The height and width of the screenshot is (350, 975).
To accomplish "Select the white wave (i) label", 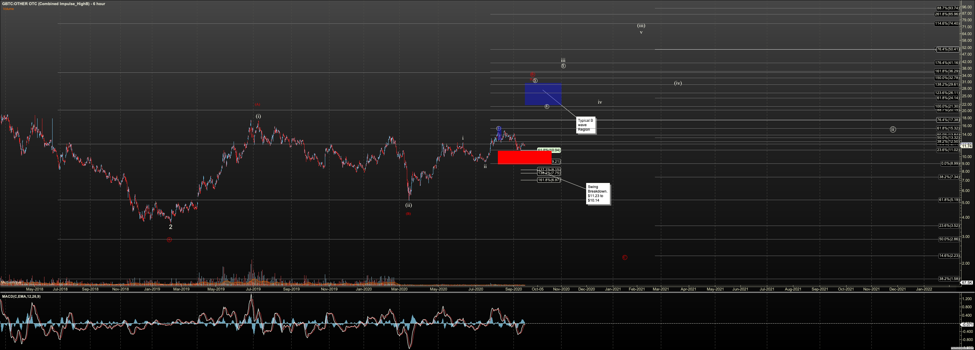I will click(258, 116).
